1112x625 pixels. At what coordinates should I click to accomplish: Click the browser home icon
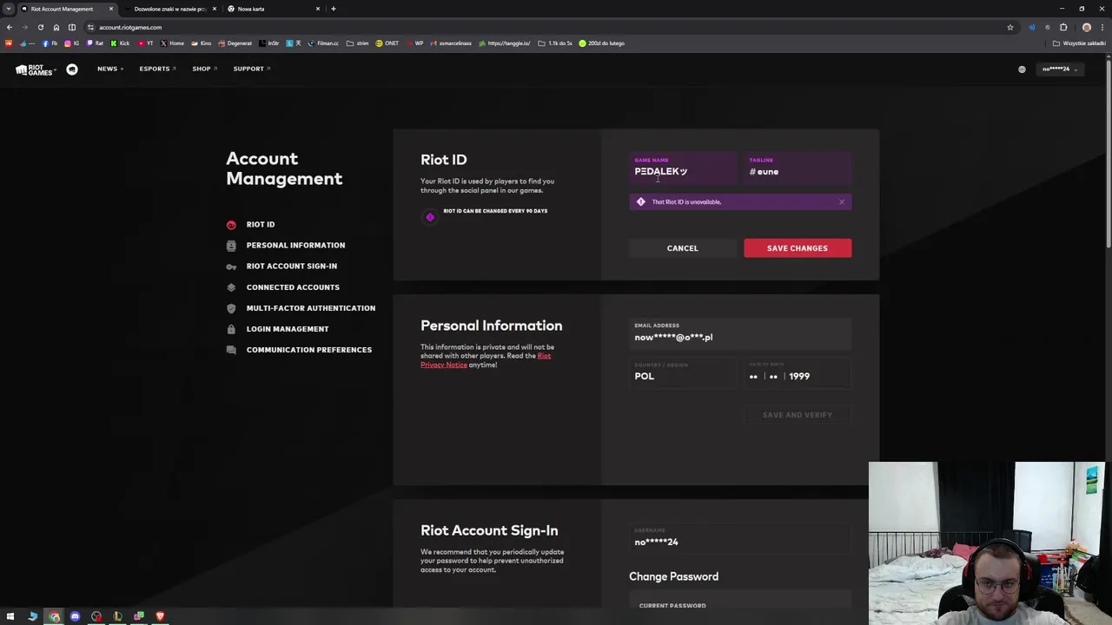56,27
